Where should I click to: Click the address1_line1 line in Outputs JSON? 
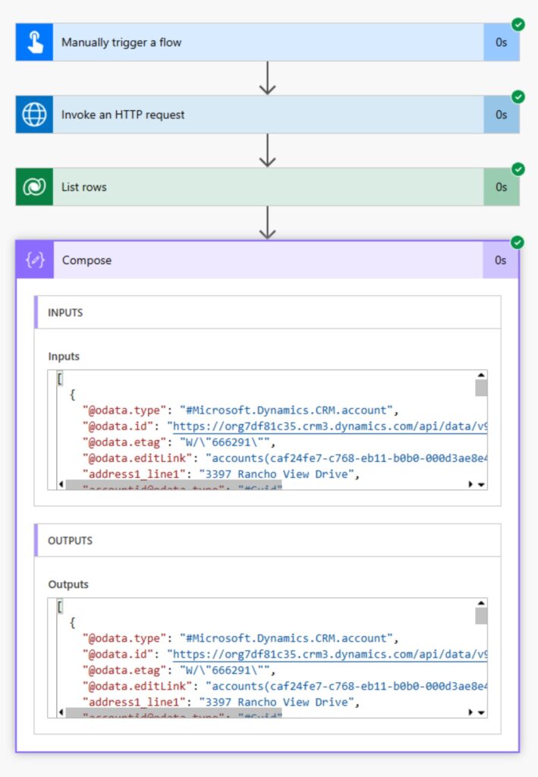coord(221,702)
